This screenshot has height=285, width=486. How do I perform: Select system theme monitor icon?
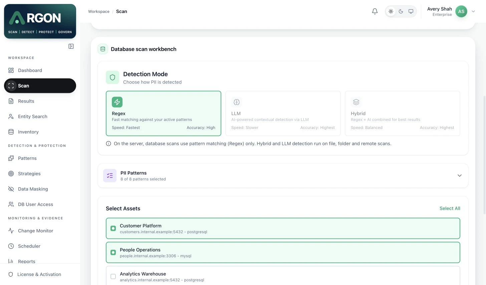(411, 11)
